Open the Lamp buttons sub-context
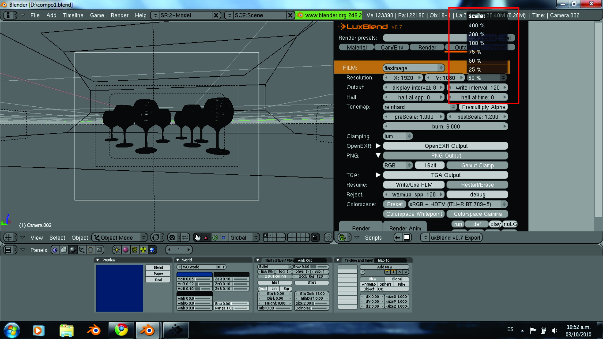 [x=117, y=250]
